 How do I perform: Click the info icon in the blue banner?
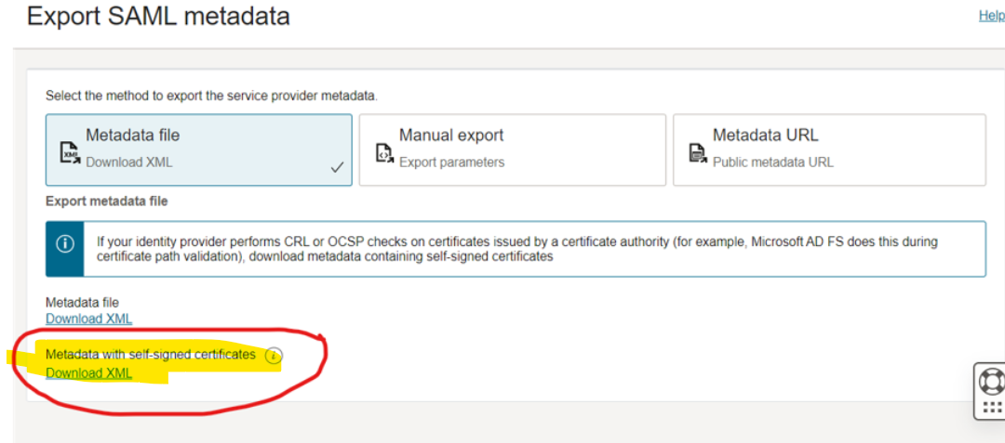click(65, 244)
